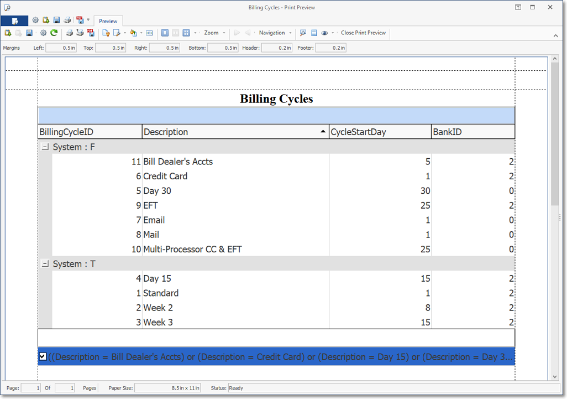
Task: Collapse the System : F group
Action: [45, 147]
